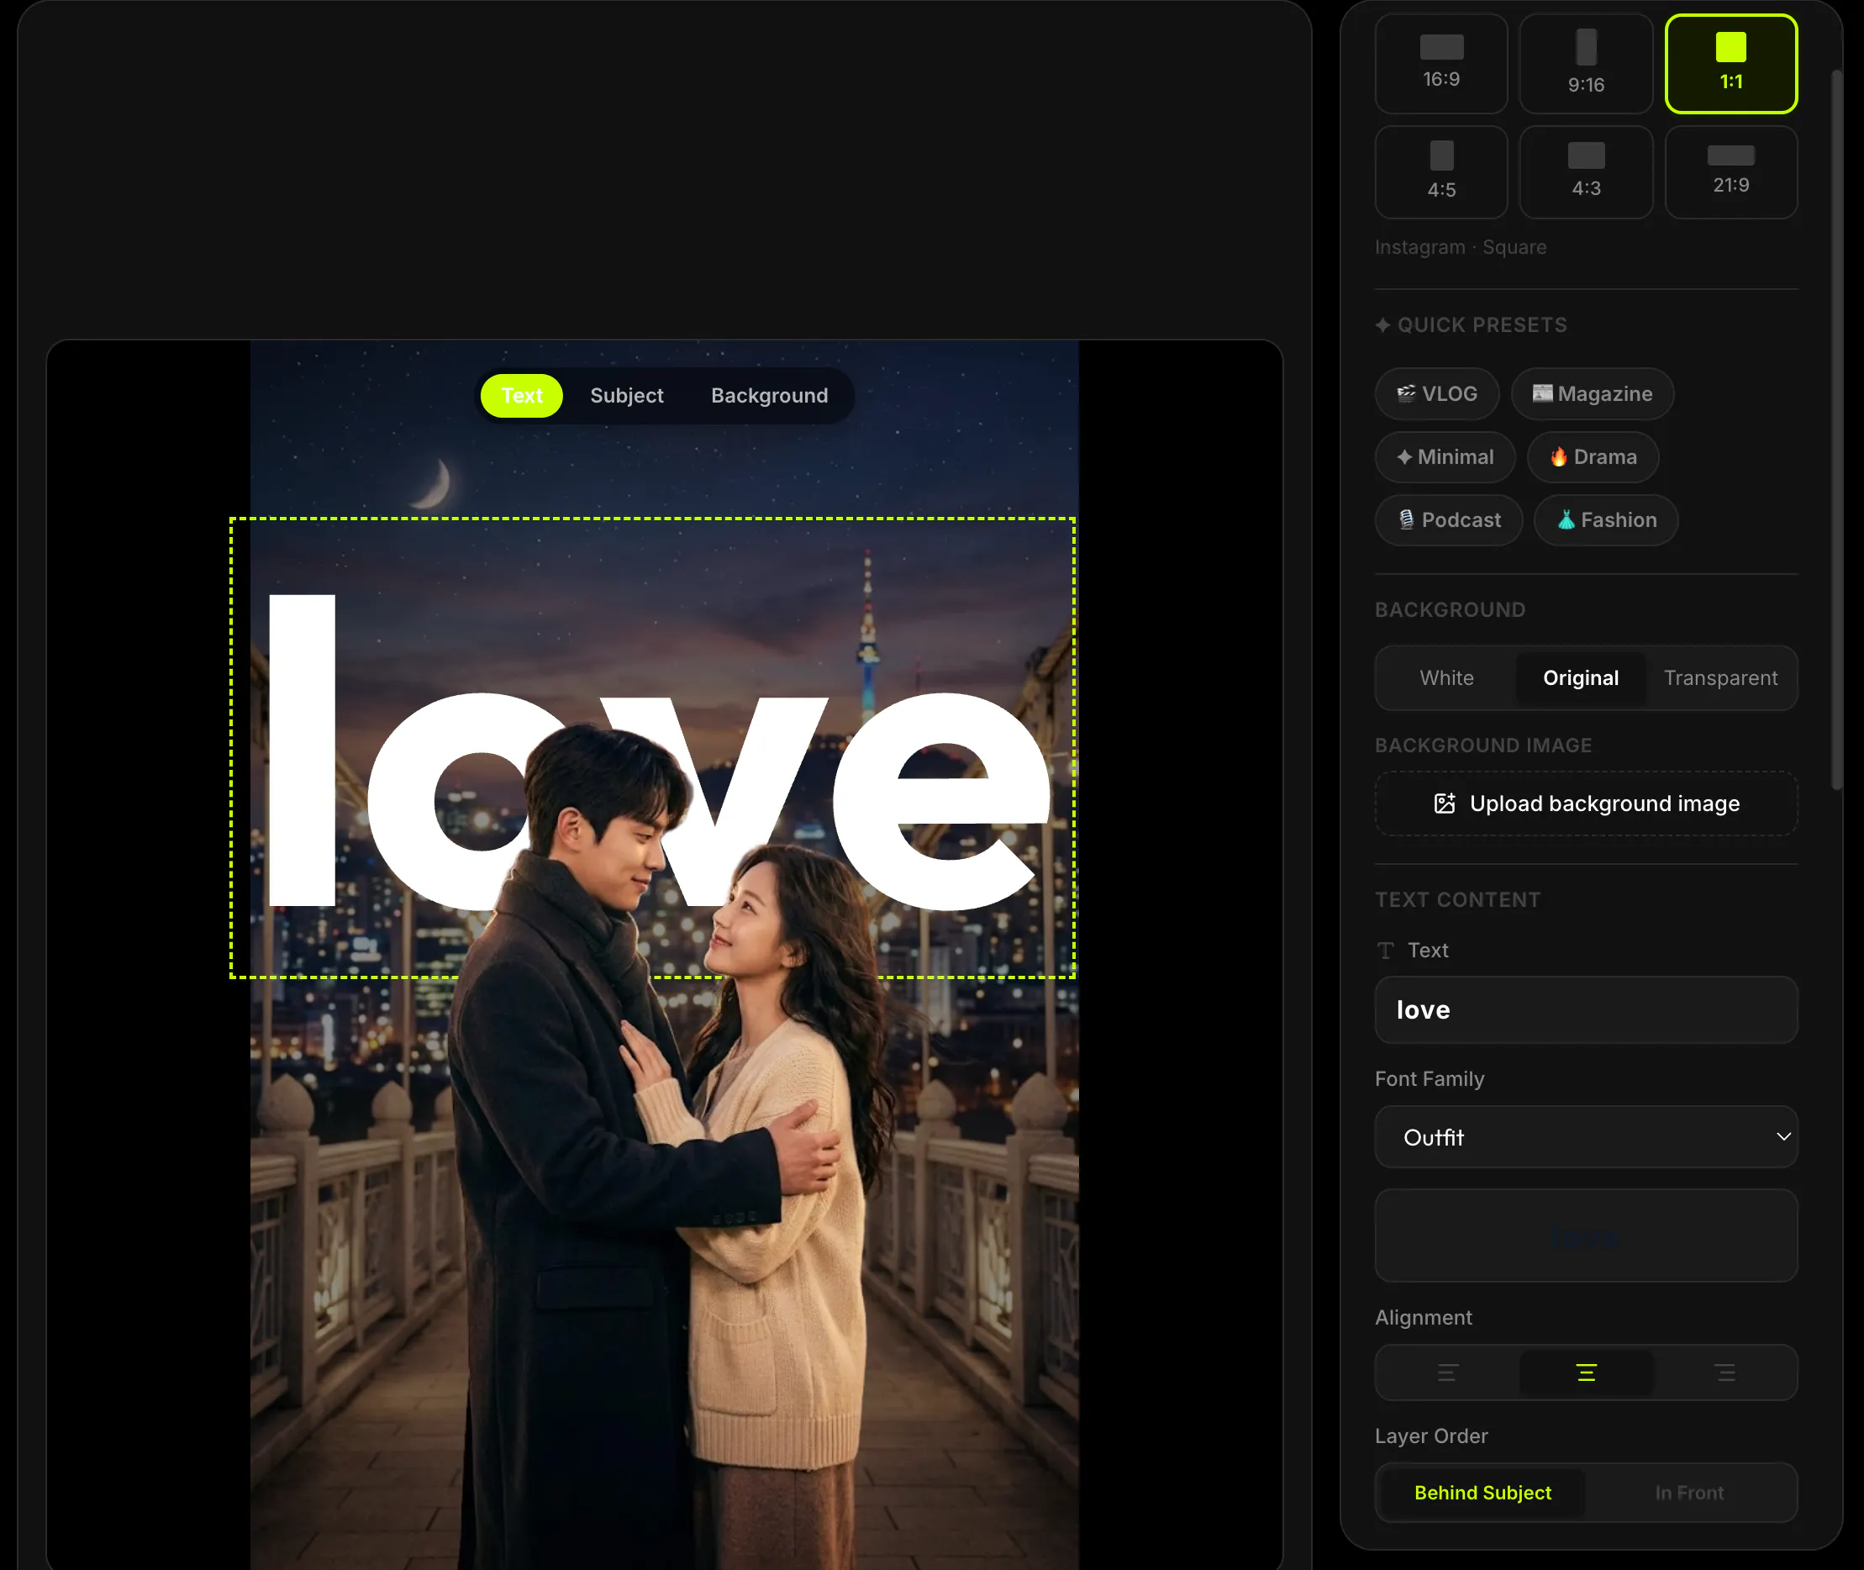This screenshot has width=1864, height=1570.
Task: Click the font preview box below Outfit
Action: pos(1586,1235)
